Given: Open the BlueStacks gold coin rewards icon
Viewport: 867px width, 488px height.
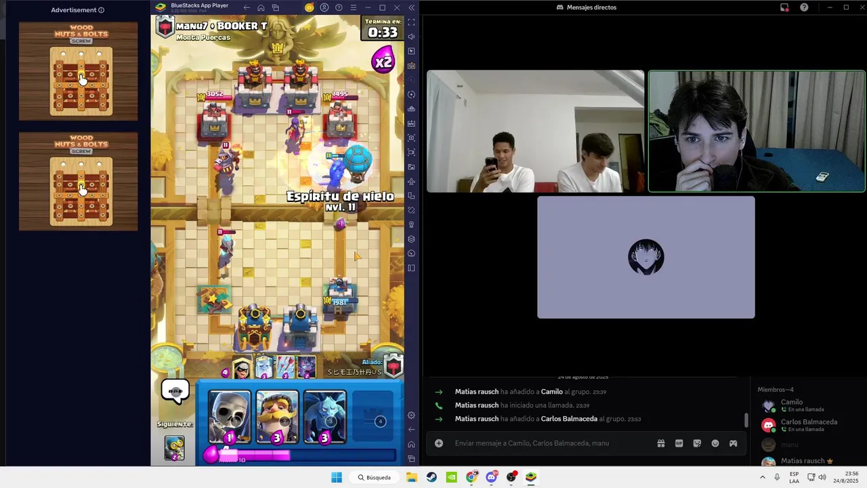Looking at the screenshot, I should click(310, 7).
